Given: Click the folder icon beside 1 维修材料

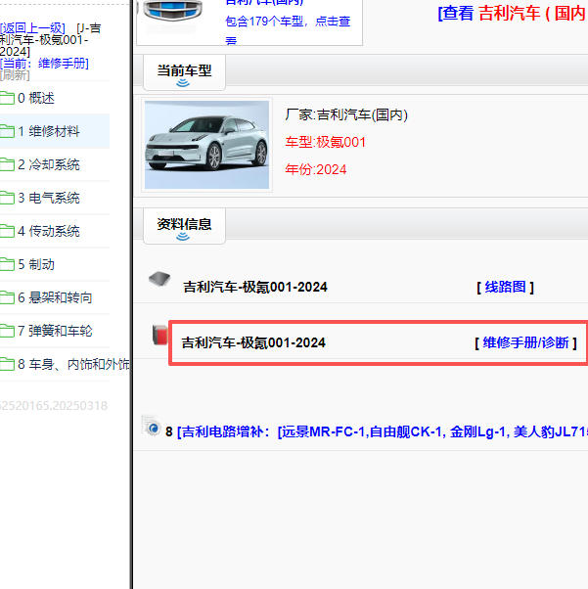Looking at the screenshot, I should [7, 131].
